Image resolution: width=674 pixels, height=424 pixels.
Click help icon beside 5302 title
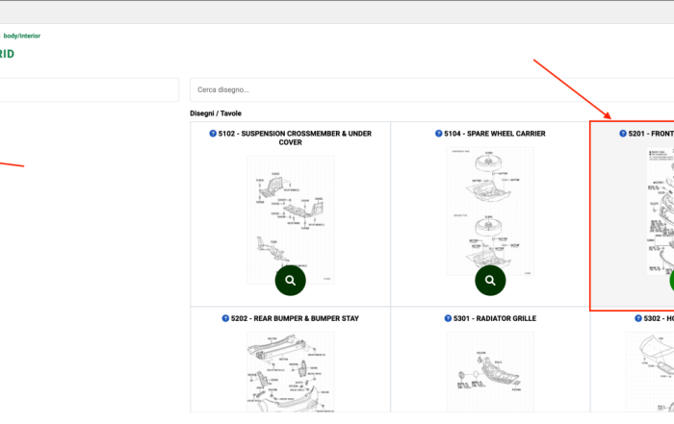(x=638, y=318)
